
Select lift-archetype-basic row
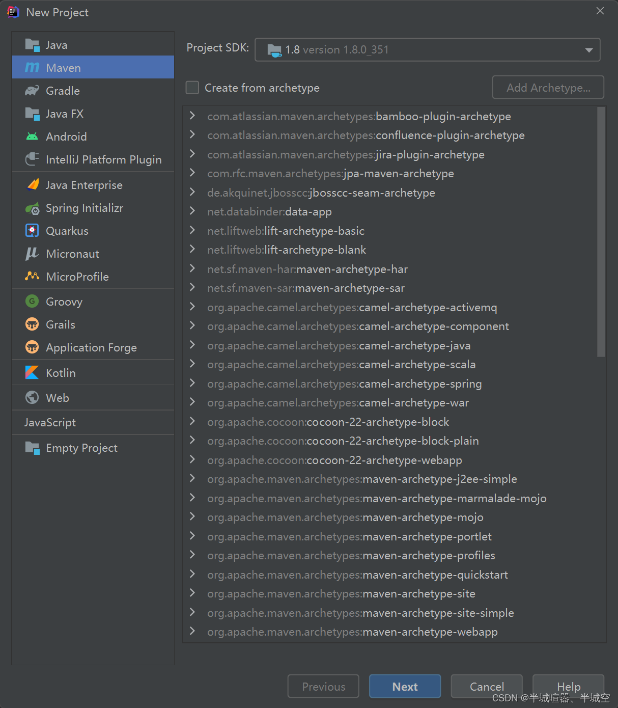tap(390, 231)
